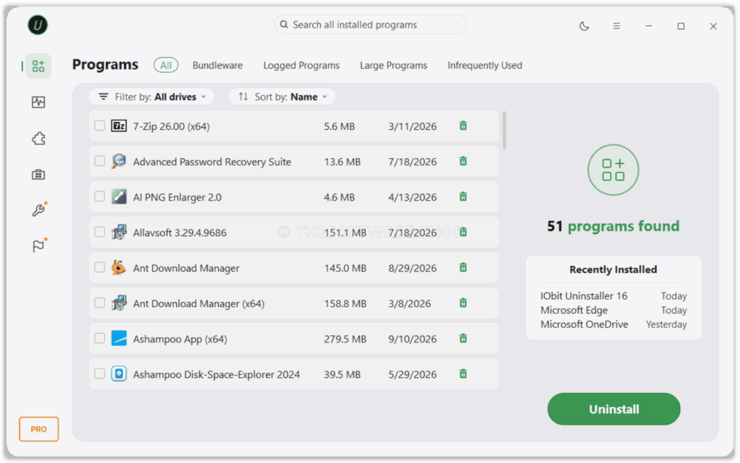Click the Allavsoft program icon

tap(119, 232)
